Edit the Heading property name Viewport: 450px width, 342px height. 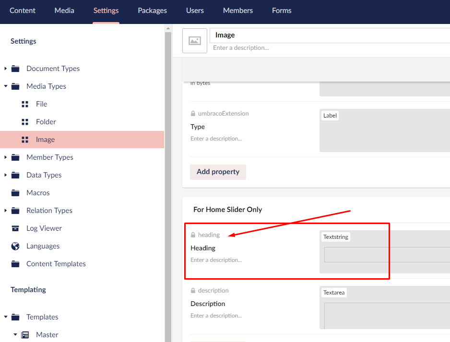tap(203, 248)
